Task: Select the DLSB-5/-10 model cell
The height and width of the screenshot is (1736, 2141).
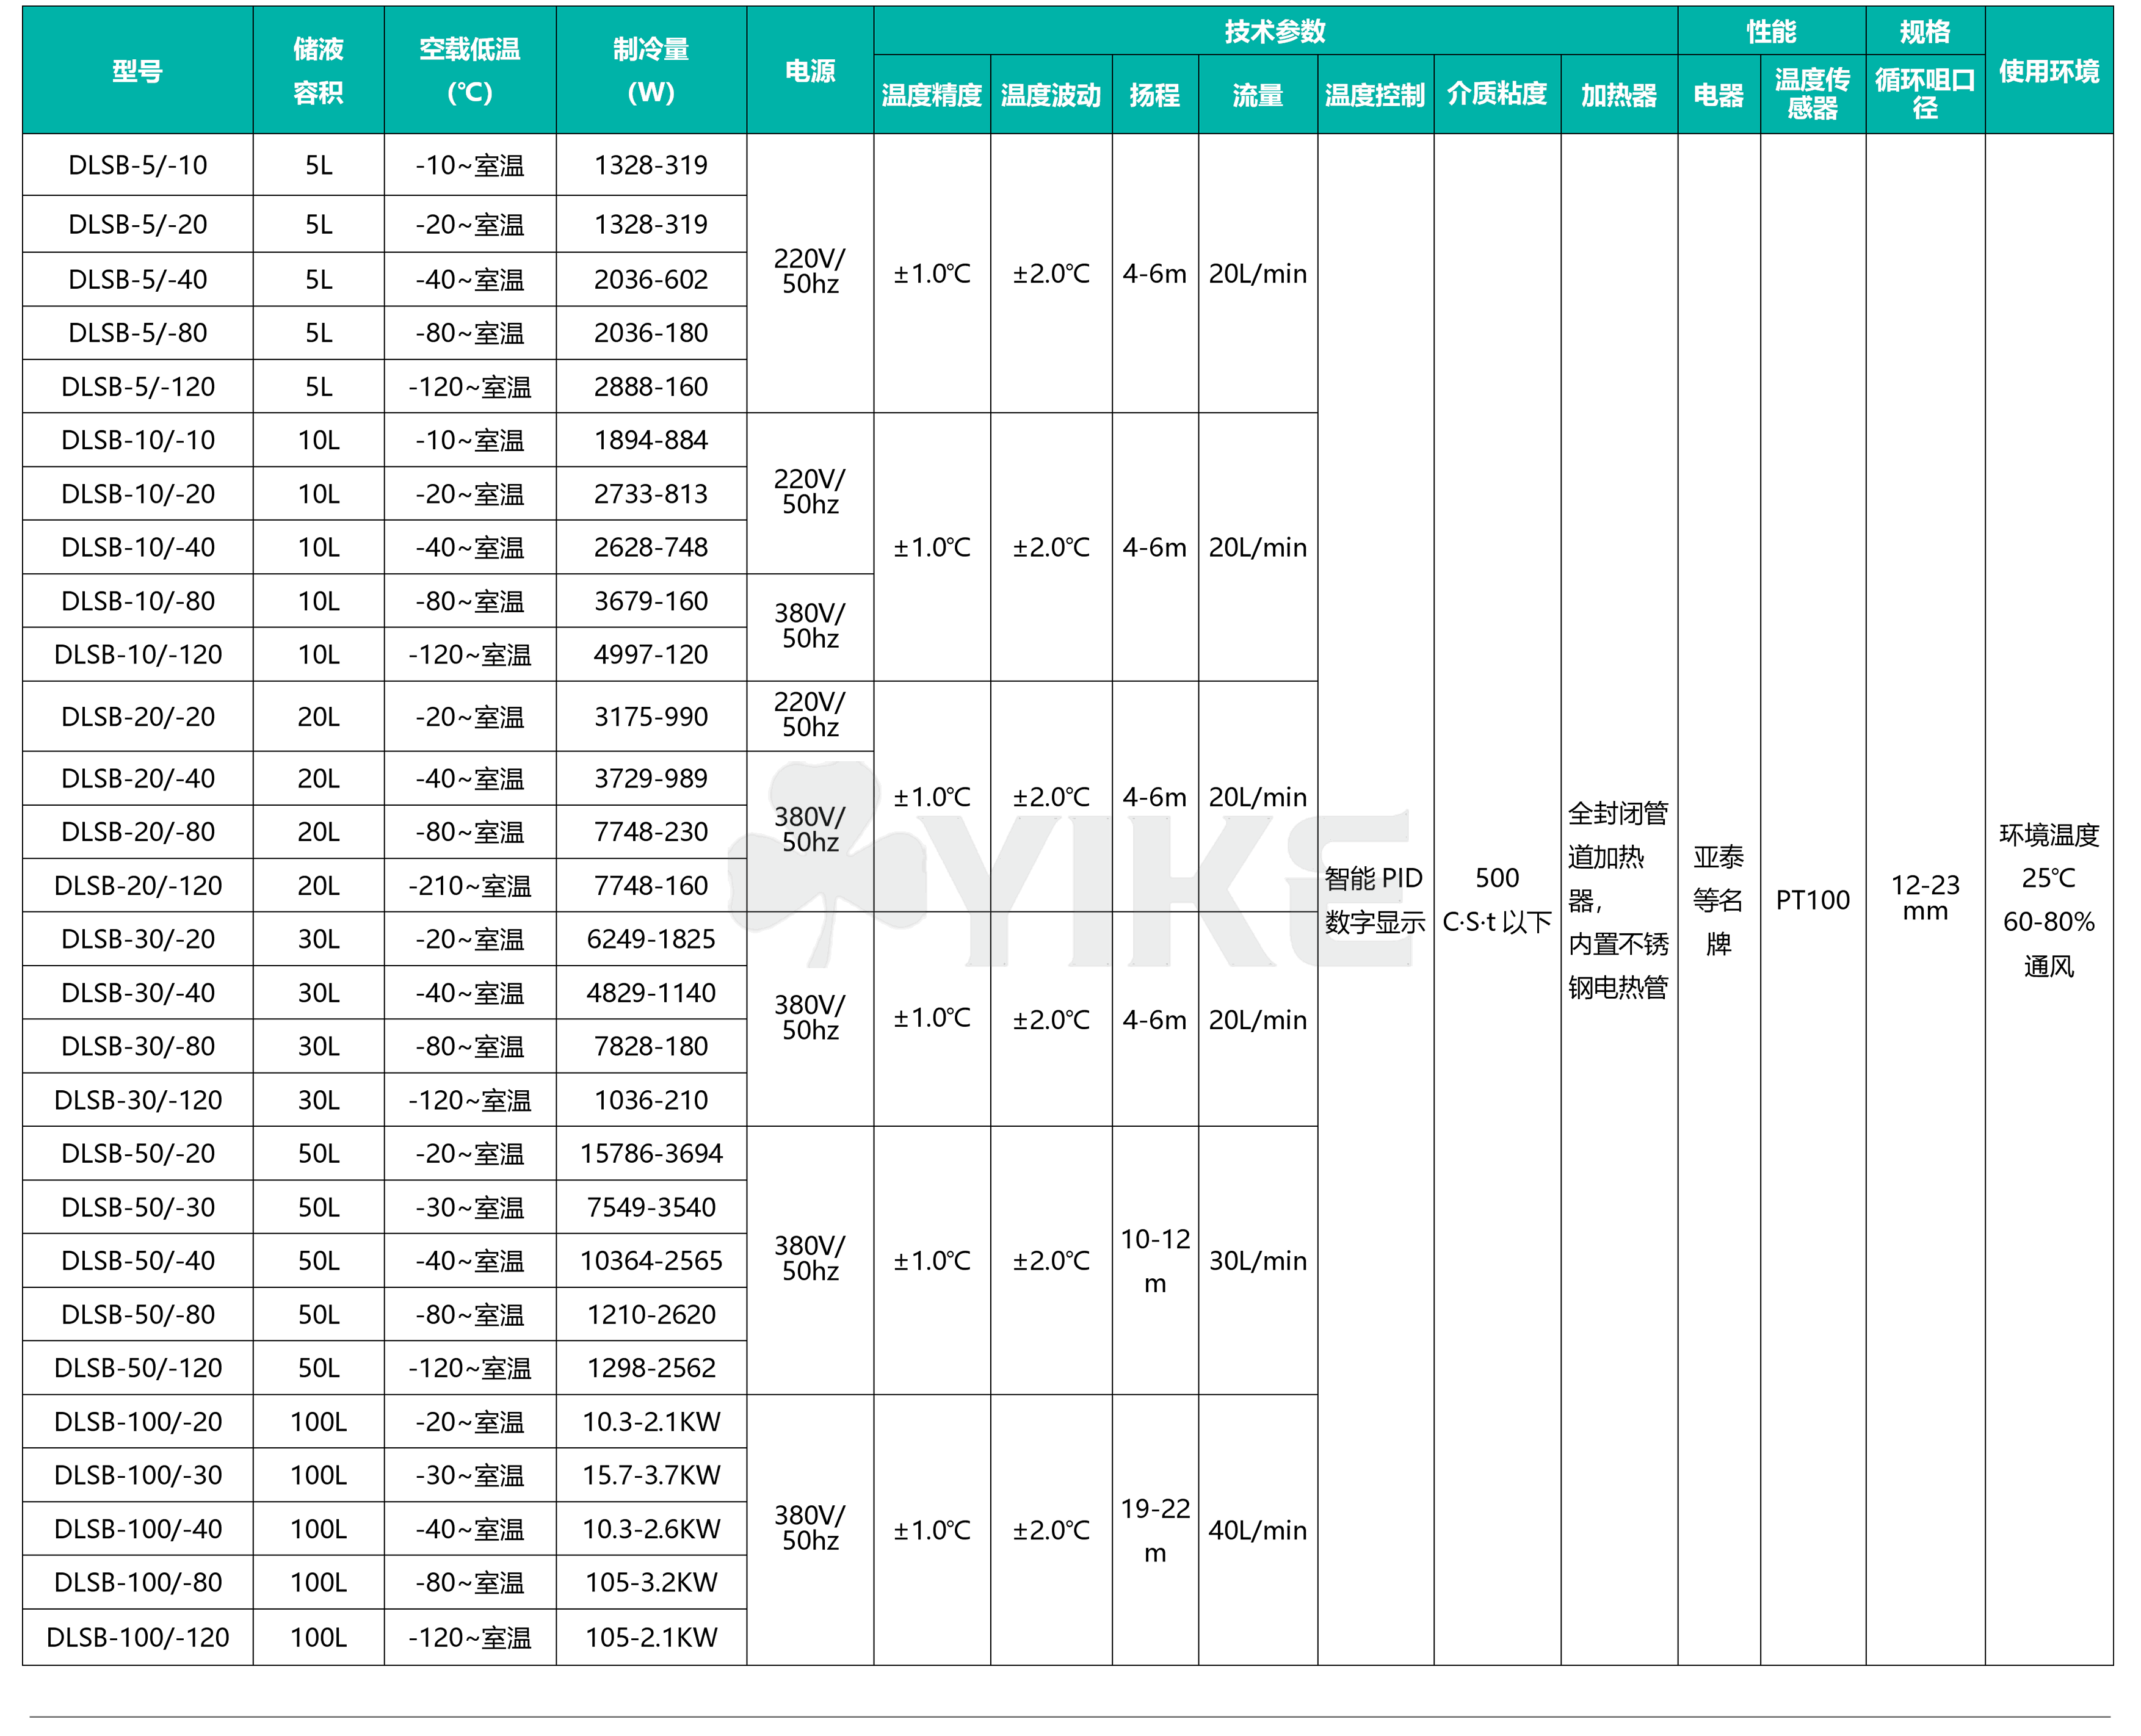Action: [x=137, y=165]
